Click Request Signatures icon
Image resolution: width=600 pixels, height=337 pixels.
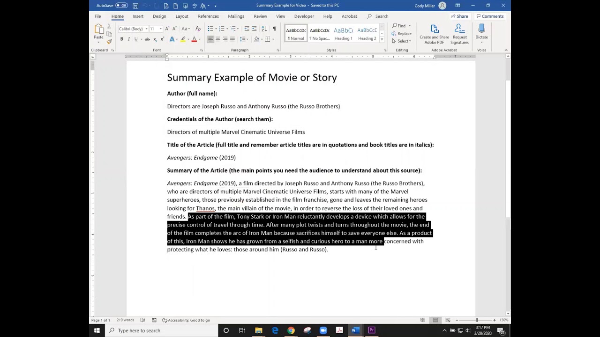(459, 34)
